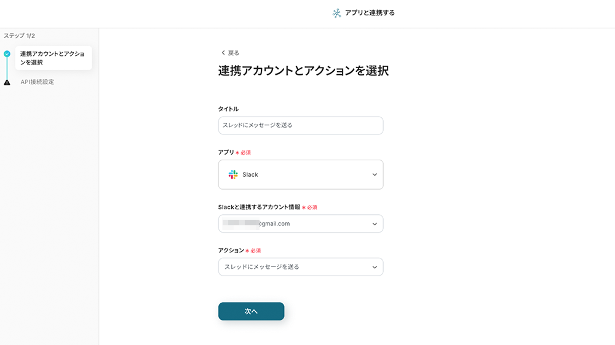Click the back chevron arrow icon
This screenshot has height=345, width=615.
click(x=223, y=53)
